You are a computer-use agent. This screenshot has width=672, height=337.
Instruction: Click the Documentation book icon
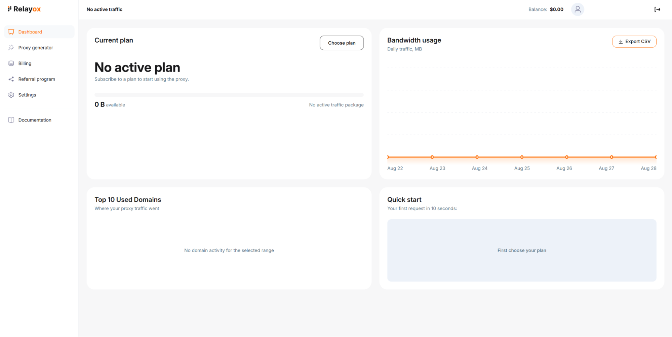click(x=11, y=120)
